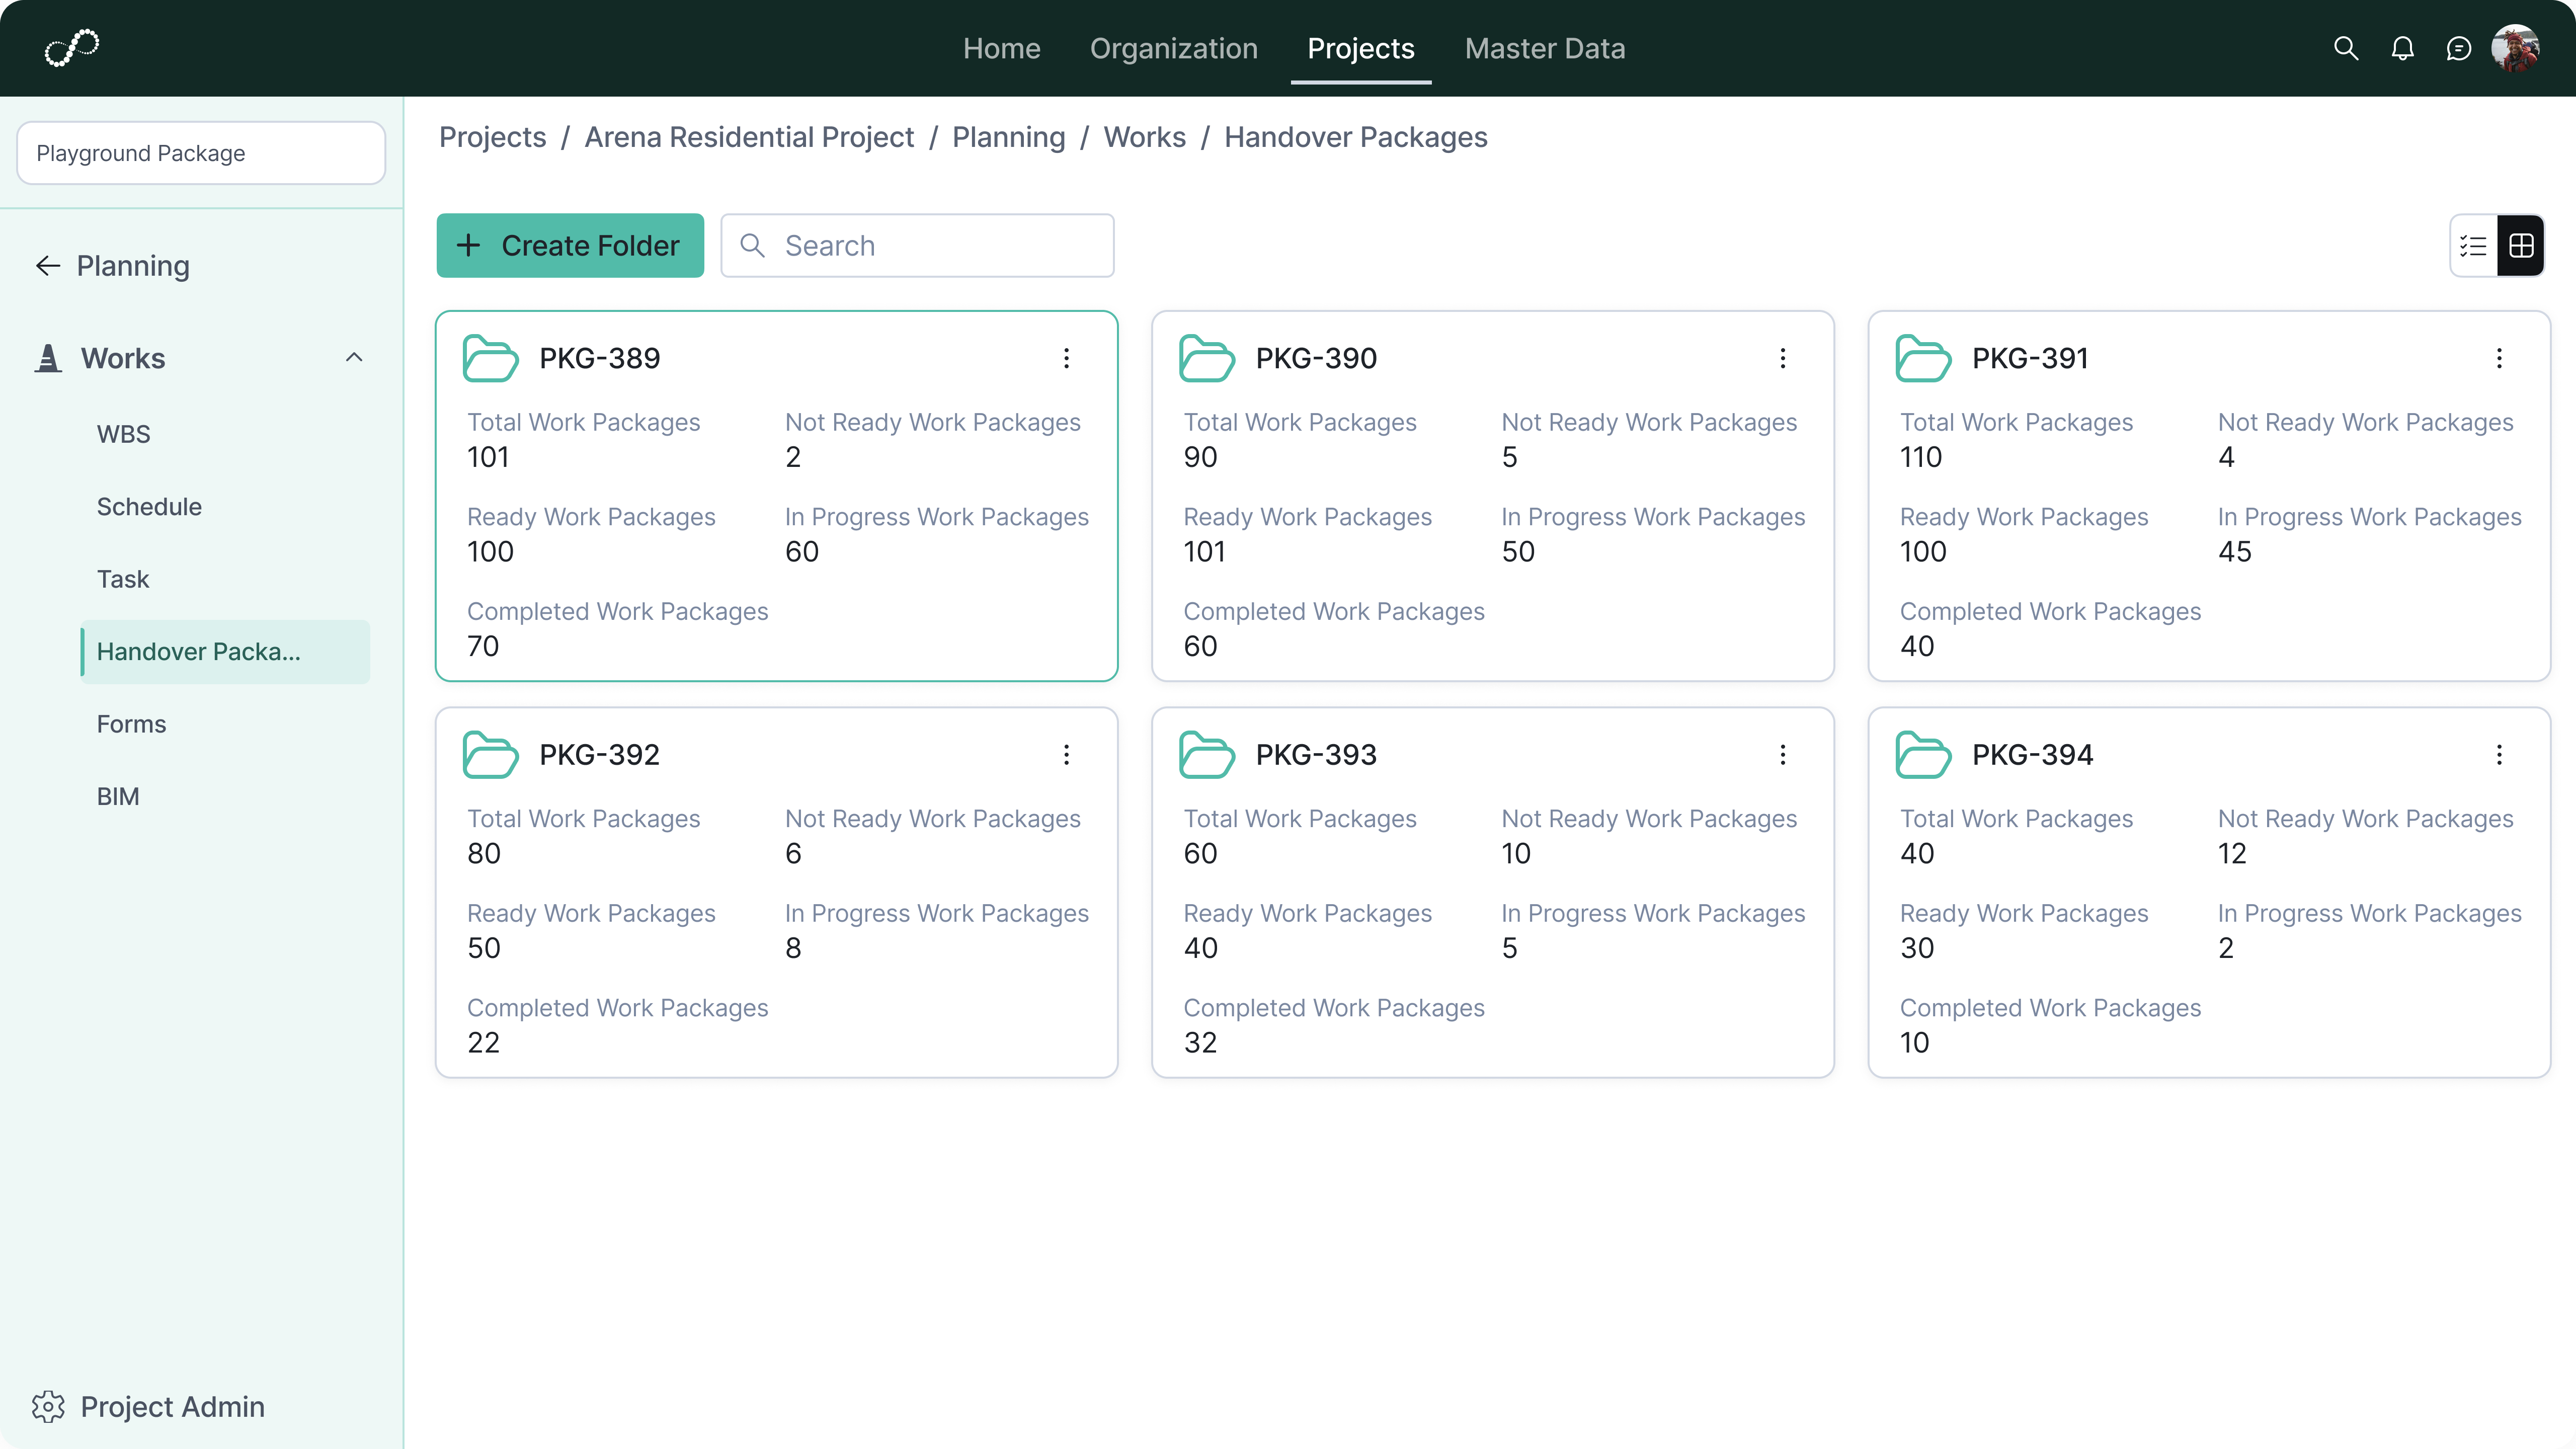Collapse the Works section chevron
Image resolution: width=2576 pixels, height=1449 pixels.
pyautogui.click(x=354, y=357)
